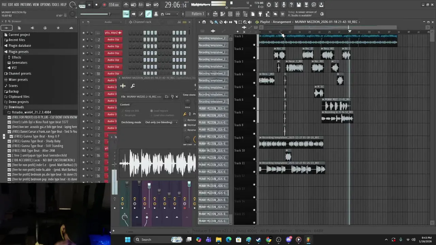Select '(FREE) Gunna Type Beat - Shady Baby' file

36,141
